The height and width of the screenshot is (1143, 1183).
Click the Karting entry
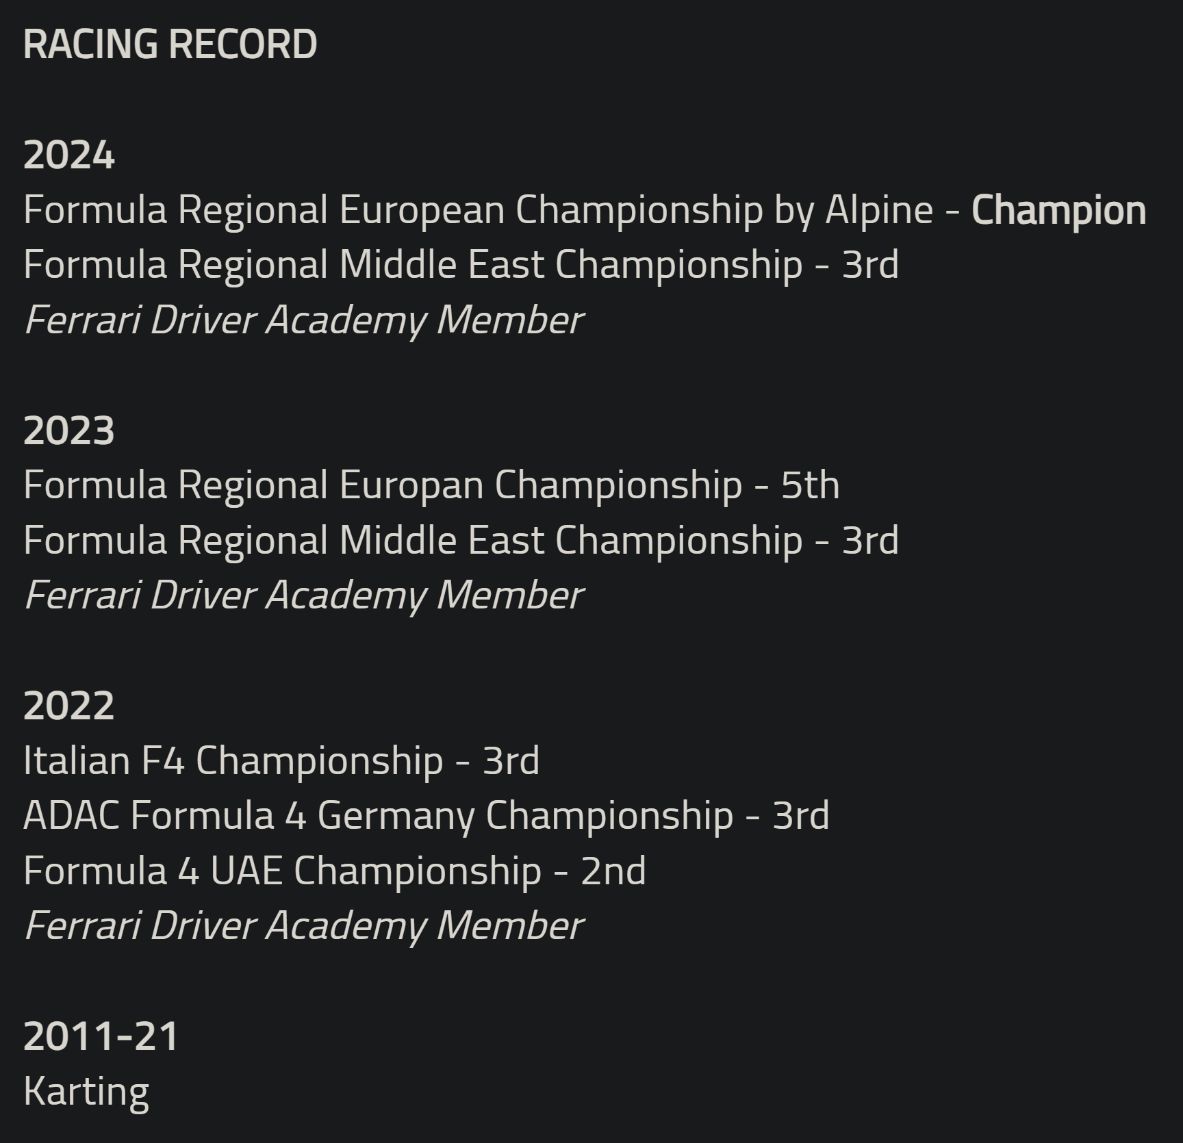point(86,1092)
